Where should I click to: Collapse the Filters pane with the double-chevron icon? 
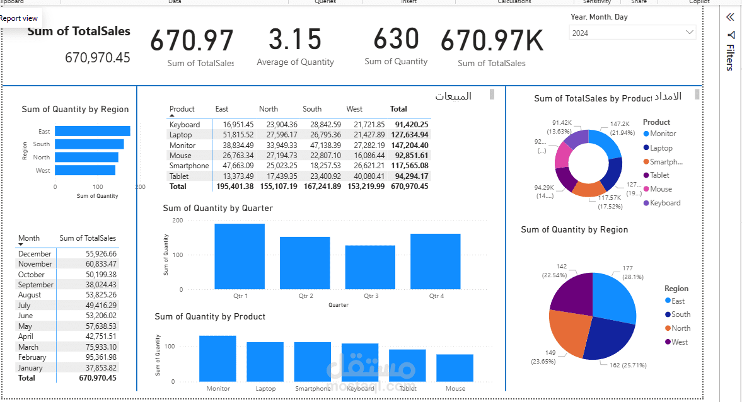[730, 17]
